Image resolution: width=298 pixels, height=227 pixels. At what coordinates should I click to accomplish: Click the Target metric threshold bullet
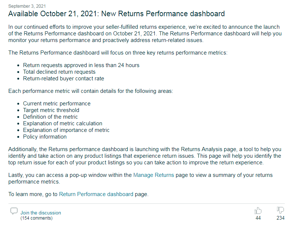(51, 110)
